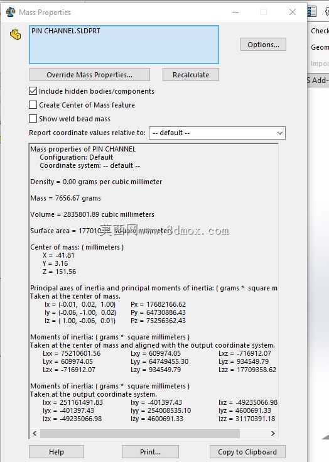Click the right arrow of the horizontal scrollbar

273,433
